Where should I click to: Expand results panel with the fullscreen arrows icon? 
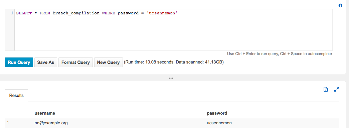(x=337, y=90)
